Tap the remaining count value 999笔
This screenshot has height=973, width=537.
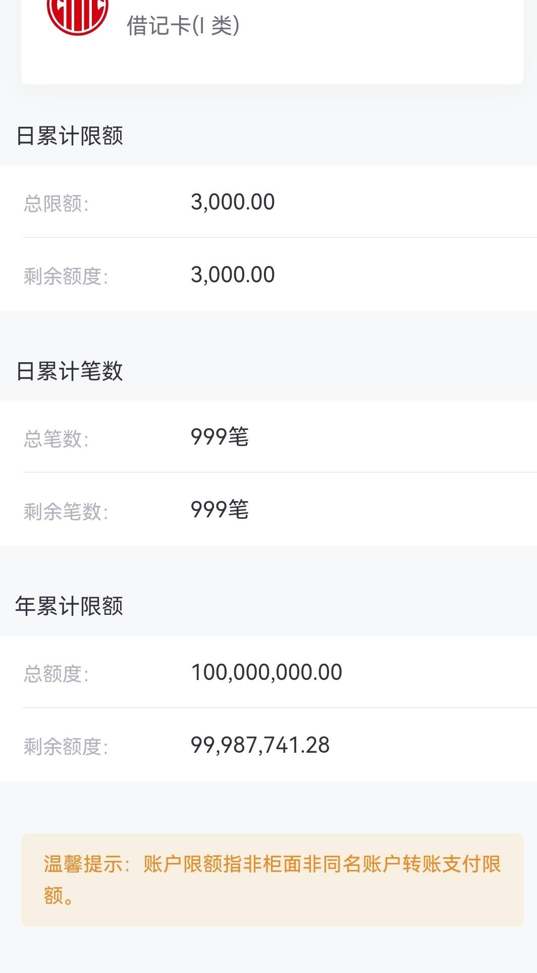(x=220, y=510)
